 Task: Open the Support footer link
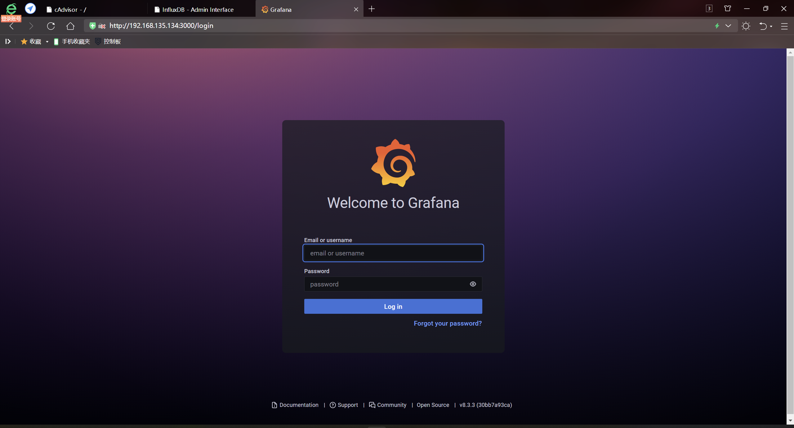[x=344, y=405]
